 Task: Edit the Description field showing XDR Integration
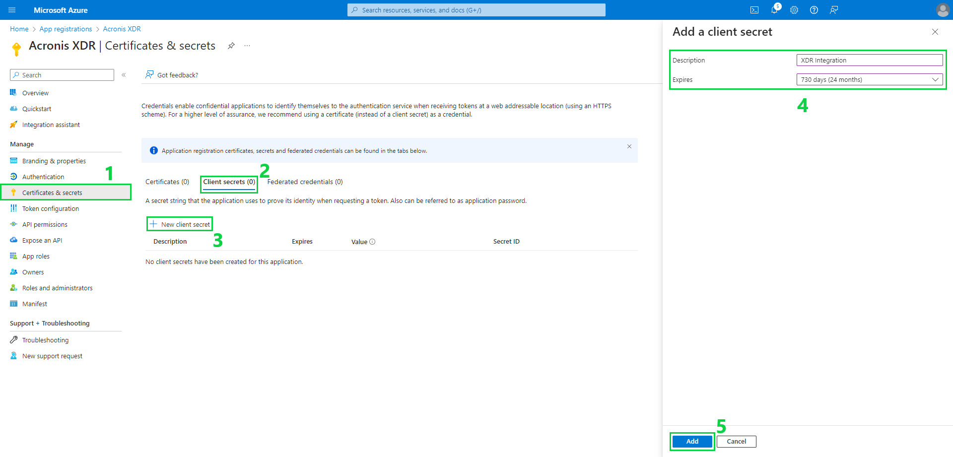(x=869, y=60)
